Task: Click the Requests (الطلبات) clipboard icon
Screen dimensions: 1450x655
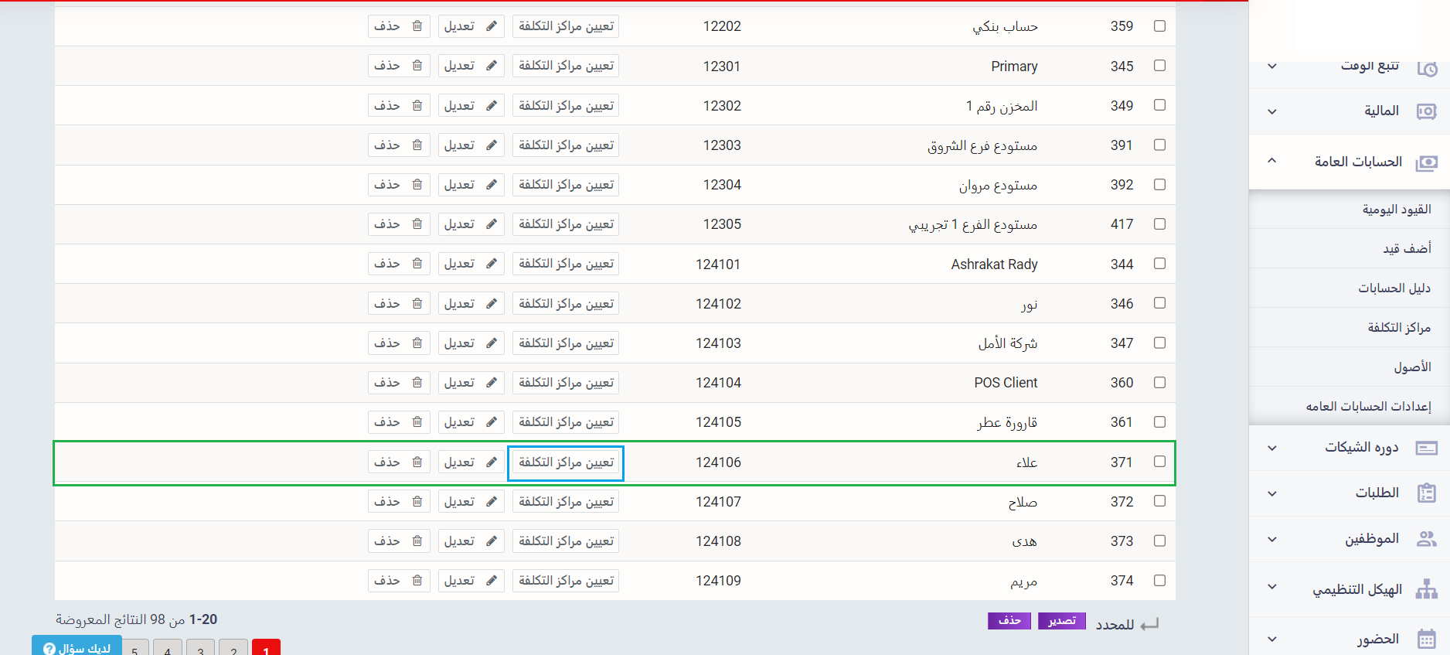Action: pos(1426,493)
